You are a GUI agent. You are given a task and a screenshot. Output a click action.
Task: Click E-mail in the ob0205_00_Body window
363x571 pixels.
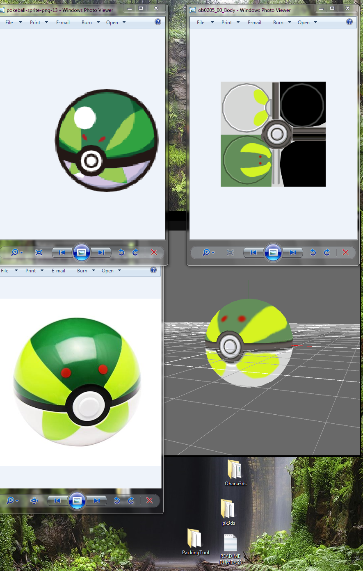254,23
